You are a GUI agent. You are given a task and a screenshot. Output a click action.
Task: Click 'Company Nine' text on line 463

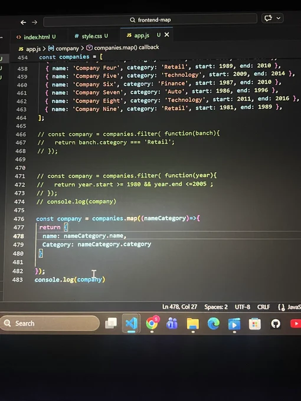[x=96, y=109]
